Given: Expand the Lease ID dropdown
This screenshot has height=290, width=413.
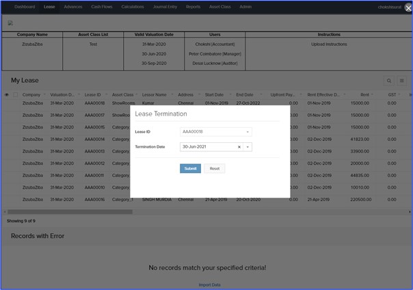Looking at the screenshot, I should pyautogui.click(x=248, y=131).
